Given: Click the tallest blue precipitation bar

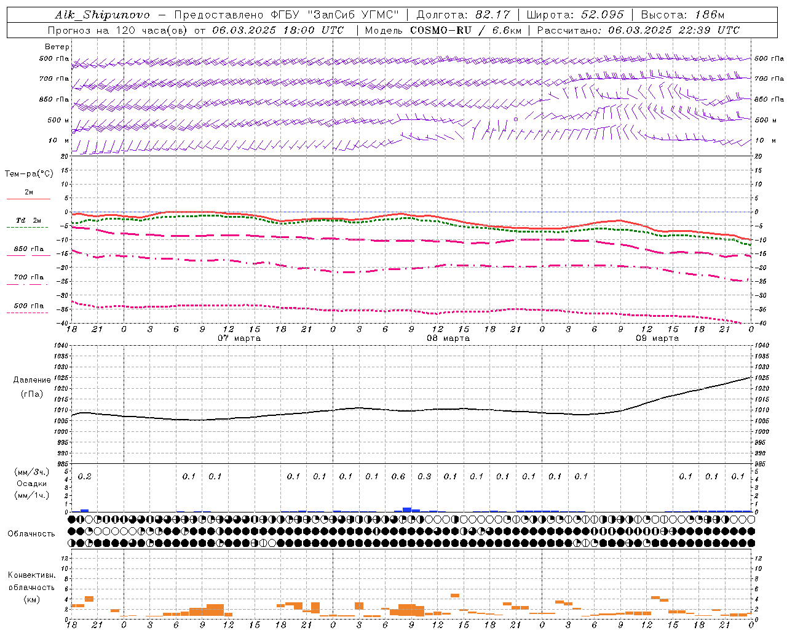Looking at the screenshot, I should 407,509.
